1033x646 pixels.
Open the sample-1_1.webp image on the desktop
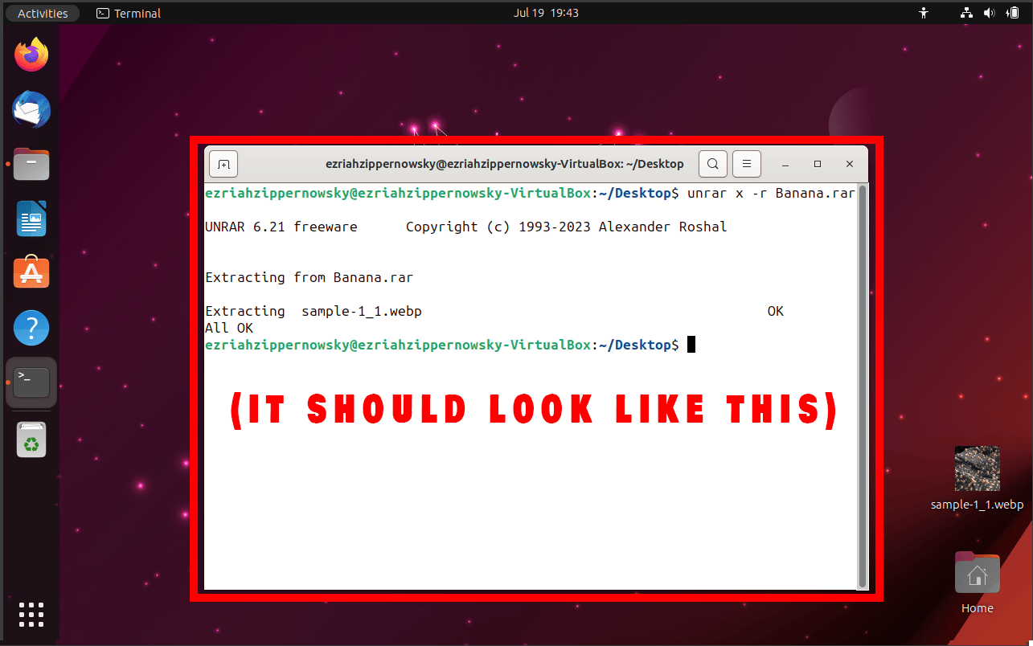(x=977, y=468)
